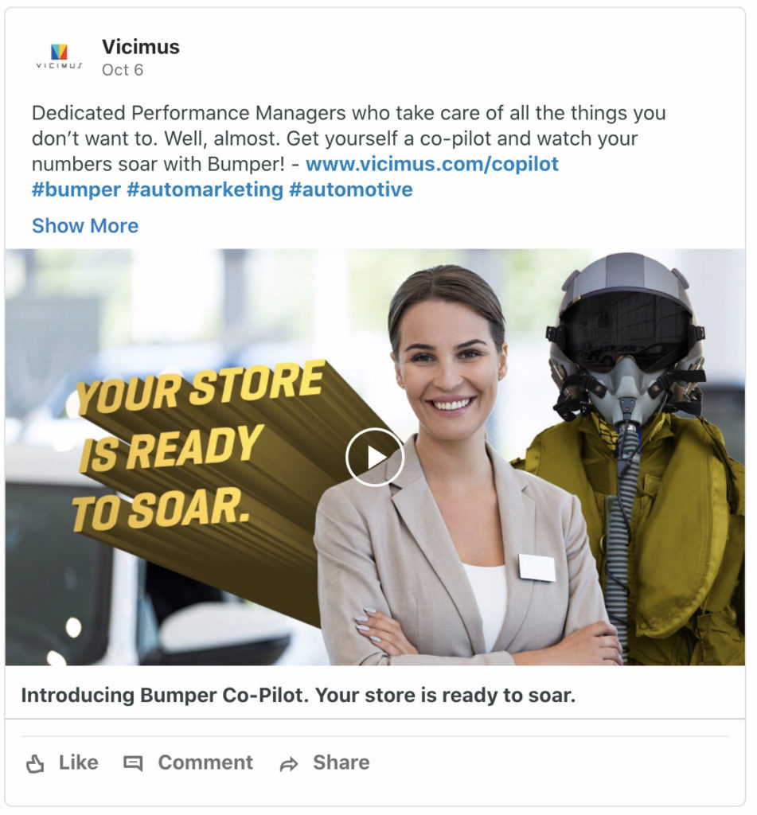Click the Share label

[341, 762]
